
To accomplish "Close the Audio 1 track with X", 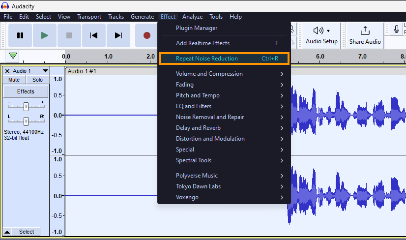I will pyautogui.click(x=7, y=71).
